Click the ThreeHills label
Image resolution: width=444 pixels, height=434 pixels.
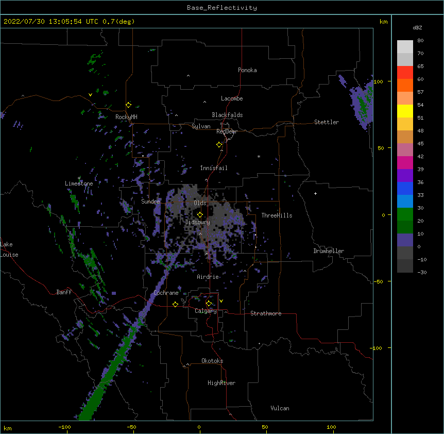coord(277,215)
